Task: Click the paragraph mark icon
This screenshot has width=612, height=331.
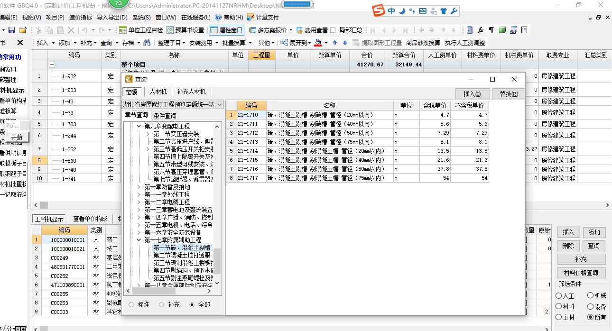Action: pos(491,30)
